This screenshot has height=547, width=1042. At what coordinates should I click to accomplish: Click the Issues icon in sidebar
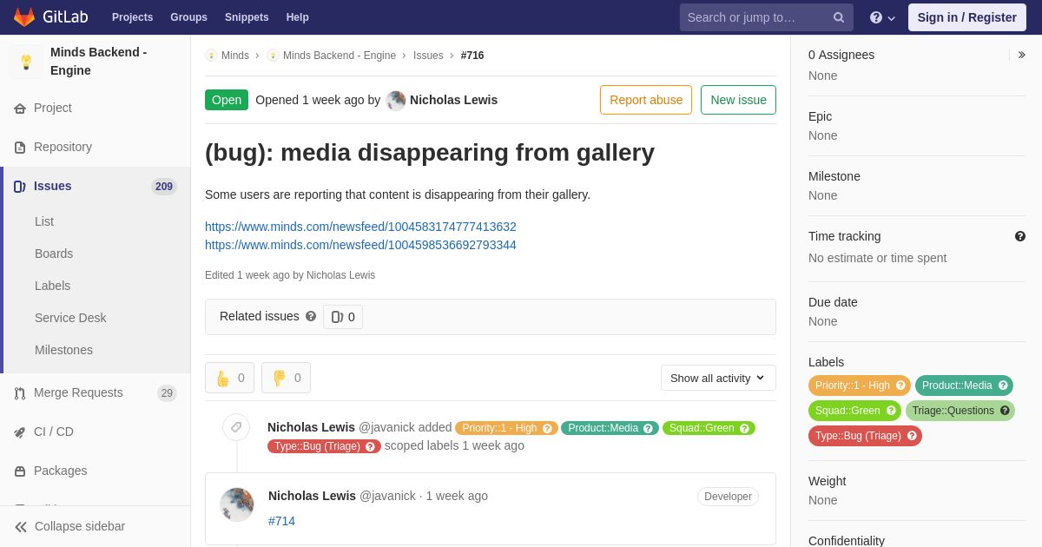[20, 187]
